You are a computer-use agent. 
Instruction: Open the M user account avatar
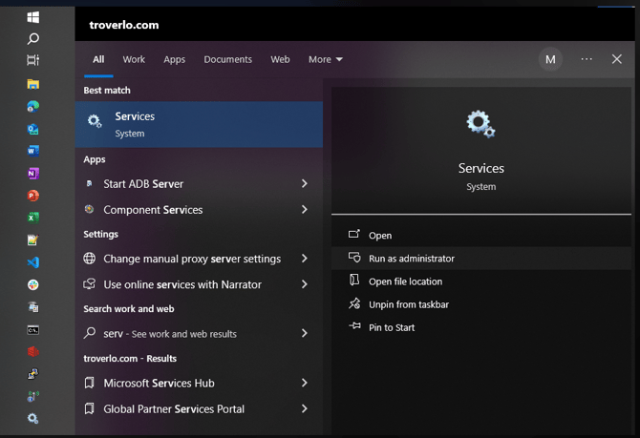pyautogui.click(x=550, y=59)
